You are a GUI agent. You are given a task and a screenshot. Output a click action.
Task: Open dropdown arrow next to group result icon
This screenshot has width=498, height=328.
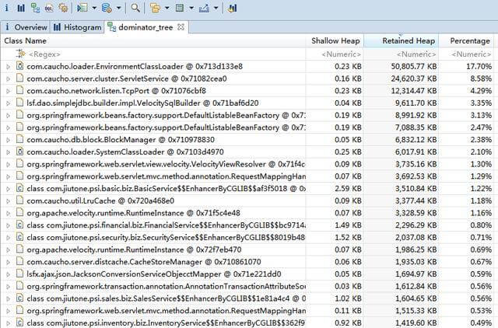(167, 8)
